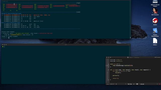Click the 'push rbp' disassembly line
161x90 pixels.
tap(20, 24)
